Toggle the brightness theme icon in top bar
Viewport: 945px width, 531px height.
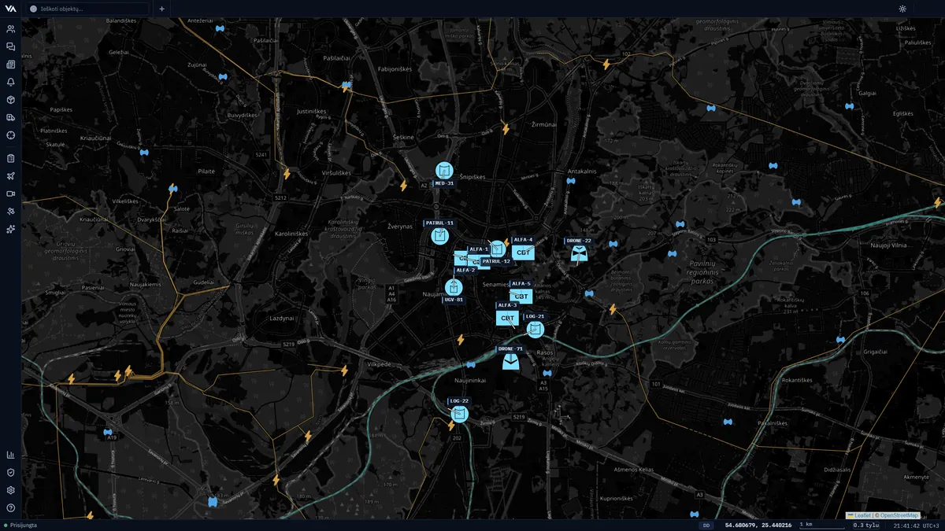click(x=902, y=9)
